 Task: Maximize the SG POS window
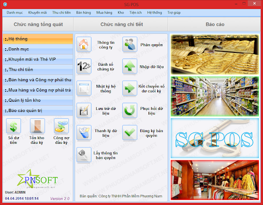(x=244, y=3)
